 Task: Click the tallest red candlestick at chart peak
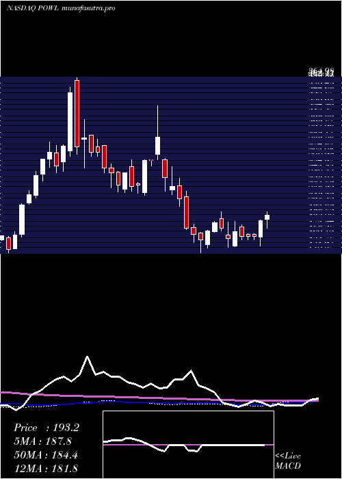(x=77, y=114)
